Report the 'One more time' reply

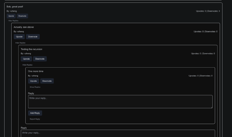(x=35, y=119)
